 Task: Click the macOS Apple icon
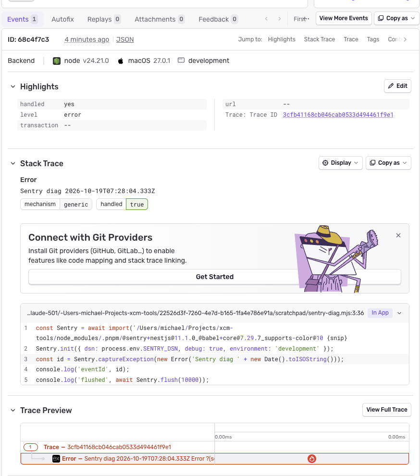(x=121, y=61)
